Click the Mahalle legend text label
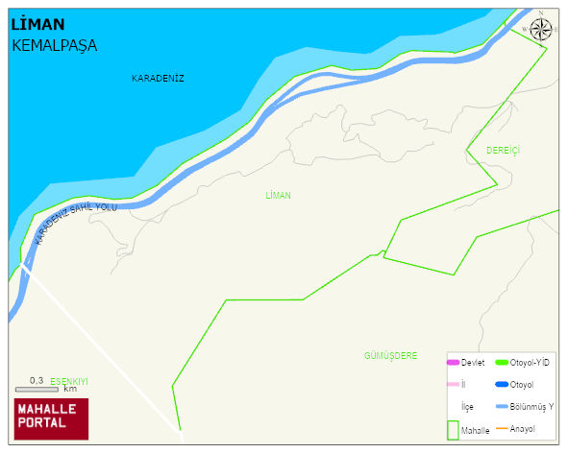The image size is (568, 453). click(x=475, y=431)
